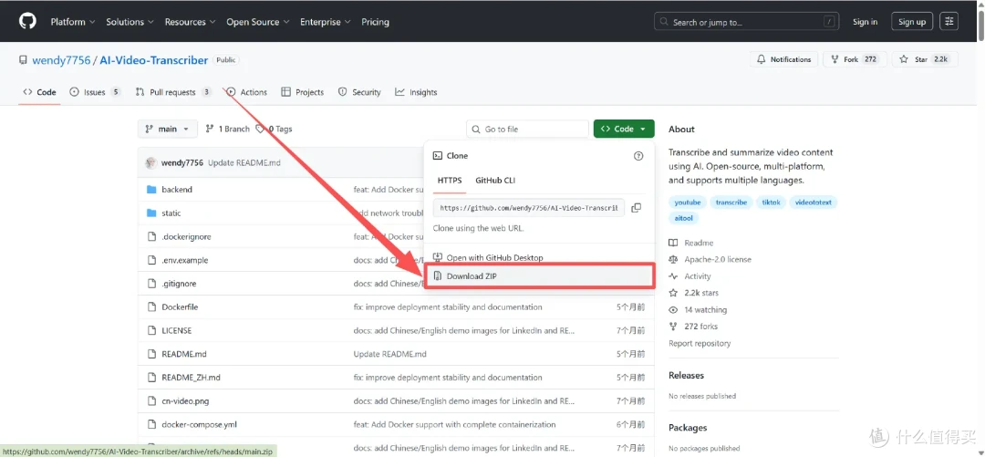Open the docker-compose.yml file
The width and height of the screenshot is (985, 457).
pyautogui.click(x=199, y=424)
